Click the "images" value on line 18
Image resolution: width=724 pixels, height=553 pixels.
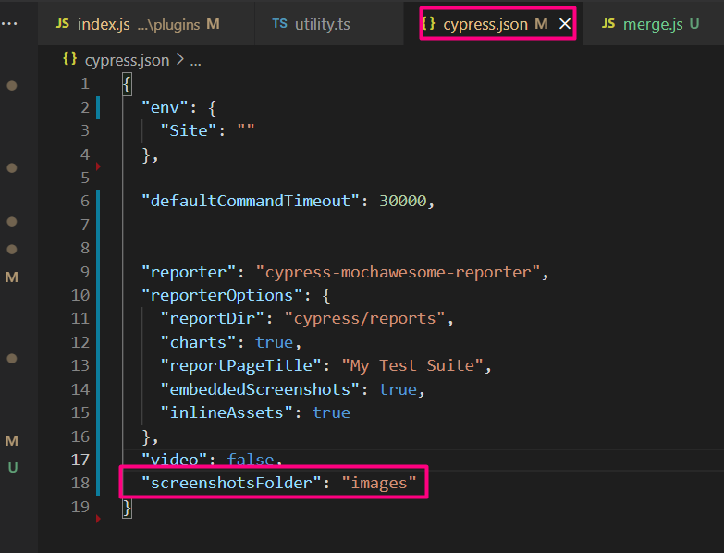(x=379, y=483)
